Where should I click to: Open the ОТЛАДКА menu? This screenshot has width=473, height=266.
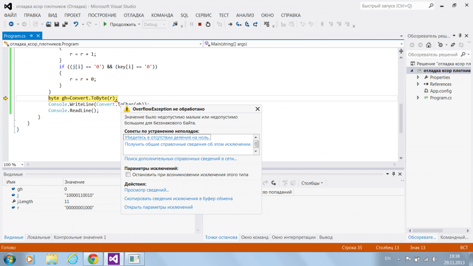[x=134, y=15]
